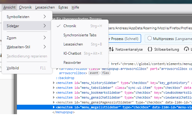
Task: Click the Stilbearbeitung braces icon
Action: 150,49
